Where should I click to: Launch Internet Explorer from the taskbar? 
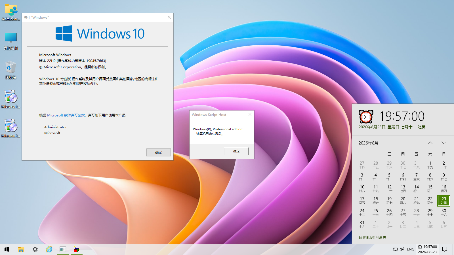coord(49,249)
